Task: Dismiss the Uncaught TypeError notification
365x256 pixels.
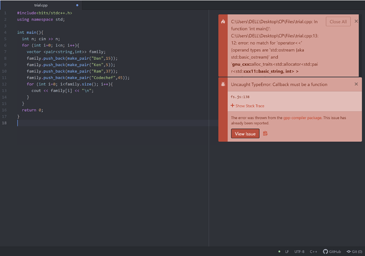Action: 356,84
